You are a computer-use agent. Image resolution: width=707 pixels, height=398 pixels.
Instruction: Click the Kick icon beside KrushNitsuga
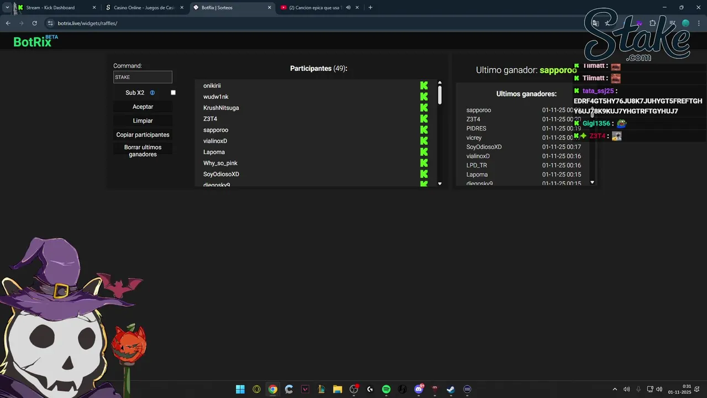point(424,108)
